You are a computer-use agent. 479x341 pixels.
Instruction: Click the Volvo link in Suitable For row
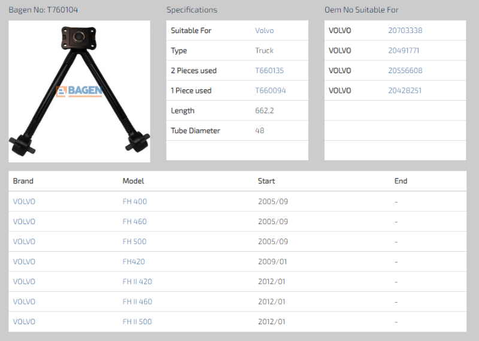pos(265,31)
